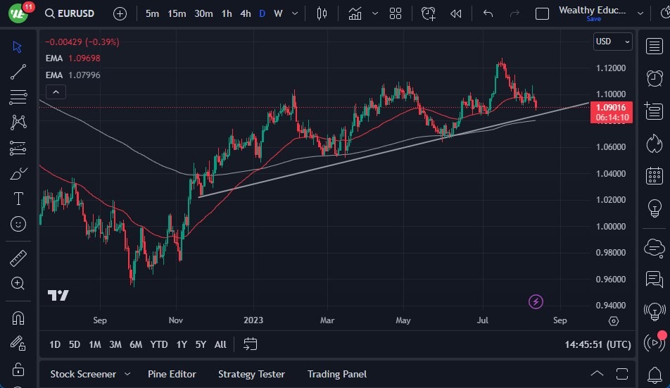Image resolution: width=670 pixels, height=388 pixels.
Task: Open the Measure ruler tool
Action: click(18, 258)
